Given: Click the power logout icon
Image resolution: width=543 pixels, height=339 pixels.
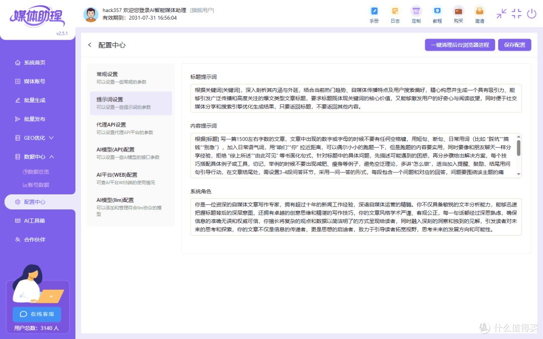Looking at the screenshot, I should (531, 14).
